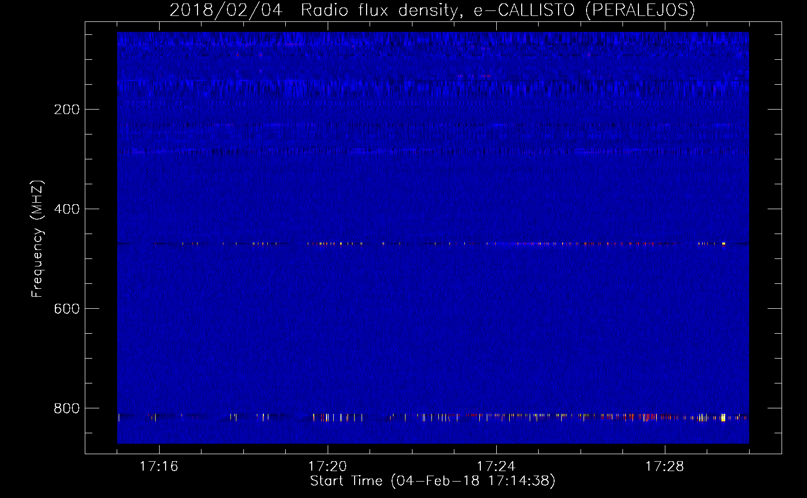Click the 400 frequency tick label

point(67,209)
